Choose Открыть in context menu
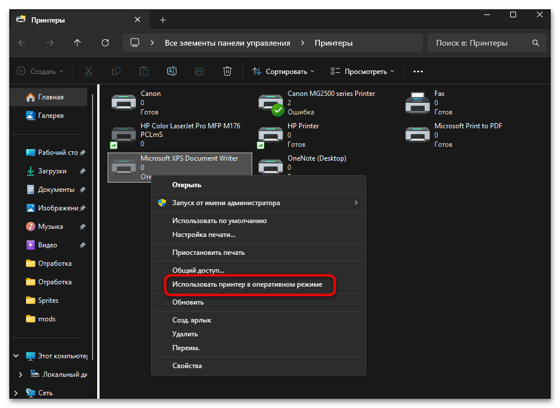Screen dimensions: 560x408 [259, 185]
